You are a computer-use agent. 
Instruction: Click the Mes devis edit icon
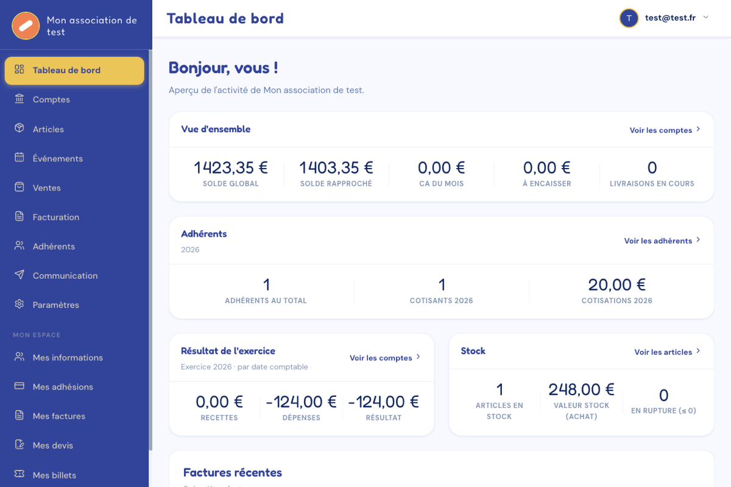click(x=19, y=444)
